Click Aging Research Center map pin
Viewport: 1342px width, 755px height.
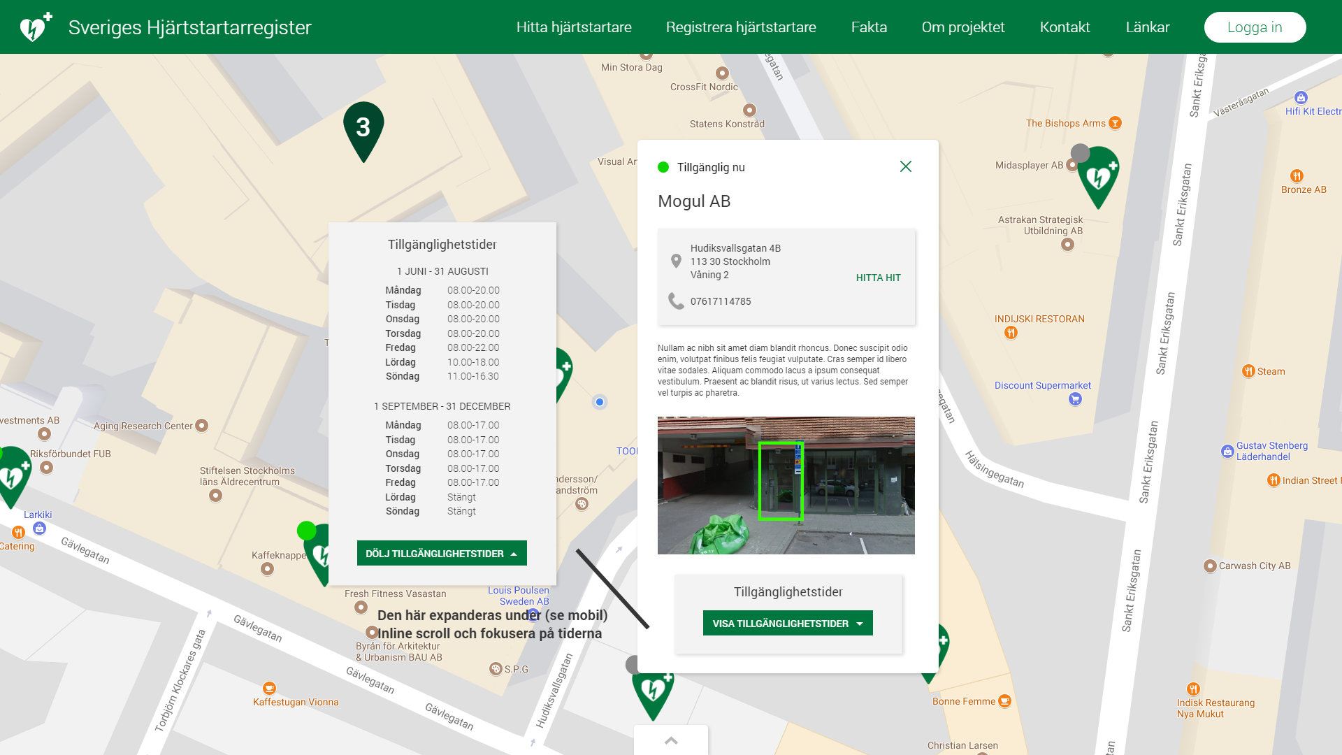pyautogui.click(x=201, y=426)
